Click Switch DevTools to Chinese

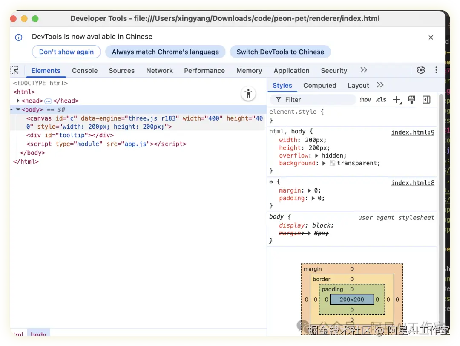tap(280, 52)
